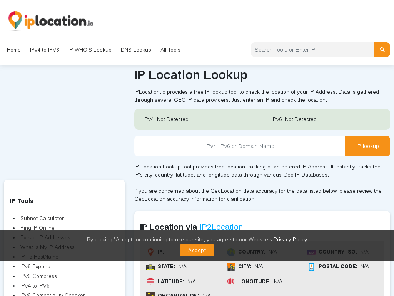Click the LATITUDE globe icon

[150, 281]
